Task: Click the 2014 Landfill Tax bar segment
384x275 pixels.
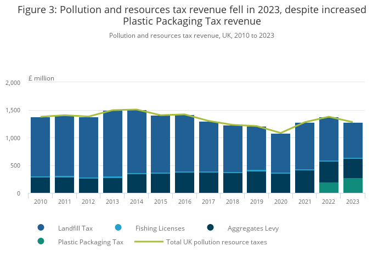Action: 137,142
